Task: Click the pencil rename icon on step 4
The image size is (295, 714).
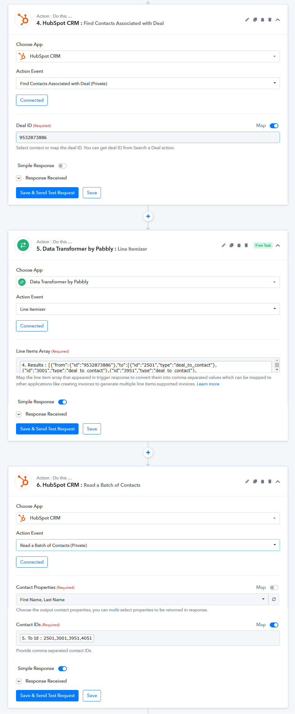Action: [247, 20]
